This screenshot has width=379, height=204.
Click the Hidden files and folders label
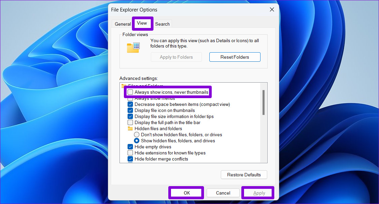(x=158, y=128)
